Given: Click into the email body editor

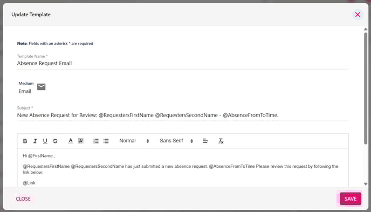Looking at the screenshot, I should tap(183, 168).
